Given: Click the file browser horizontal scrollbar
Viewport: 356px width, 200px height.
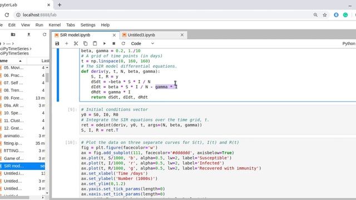Looking at the screenshot, I should 14,198.
